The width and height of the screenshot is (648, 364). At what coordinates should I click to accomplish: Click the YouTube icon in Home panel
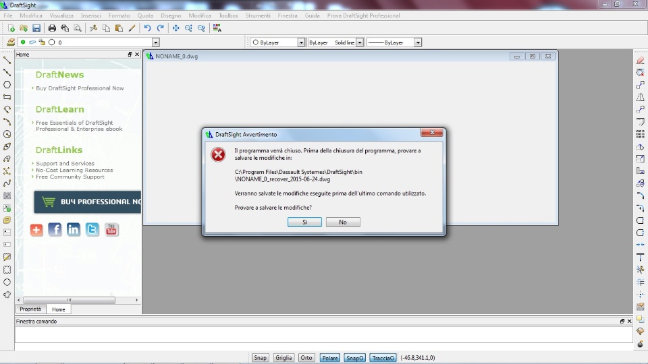111,229
